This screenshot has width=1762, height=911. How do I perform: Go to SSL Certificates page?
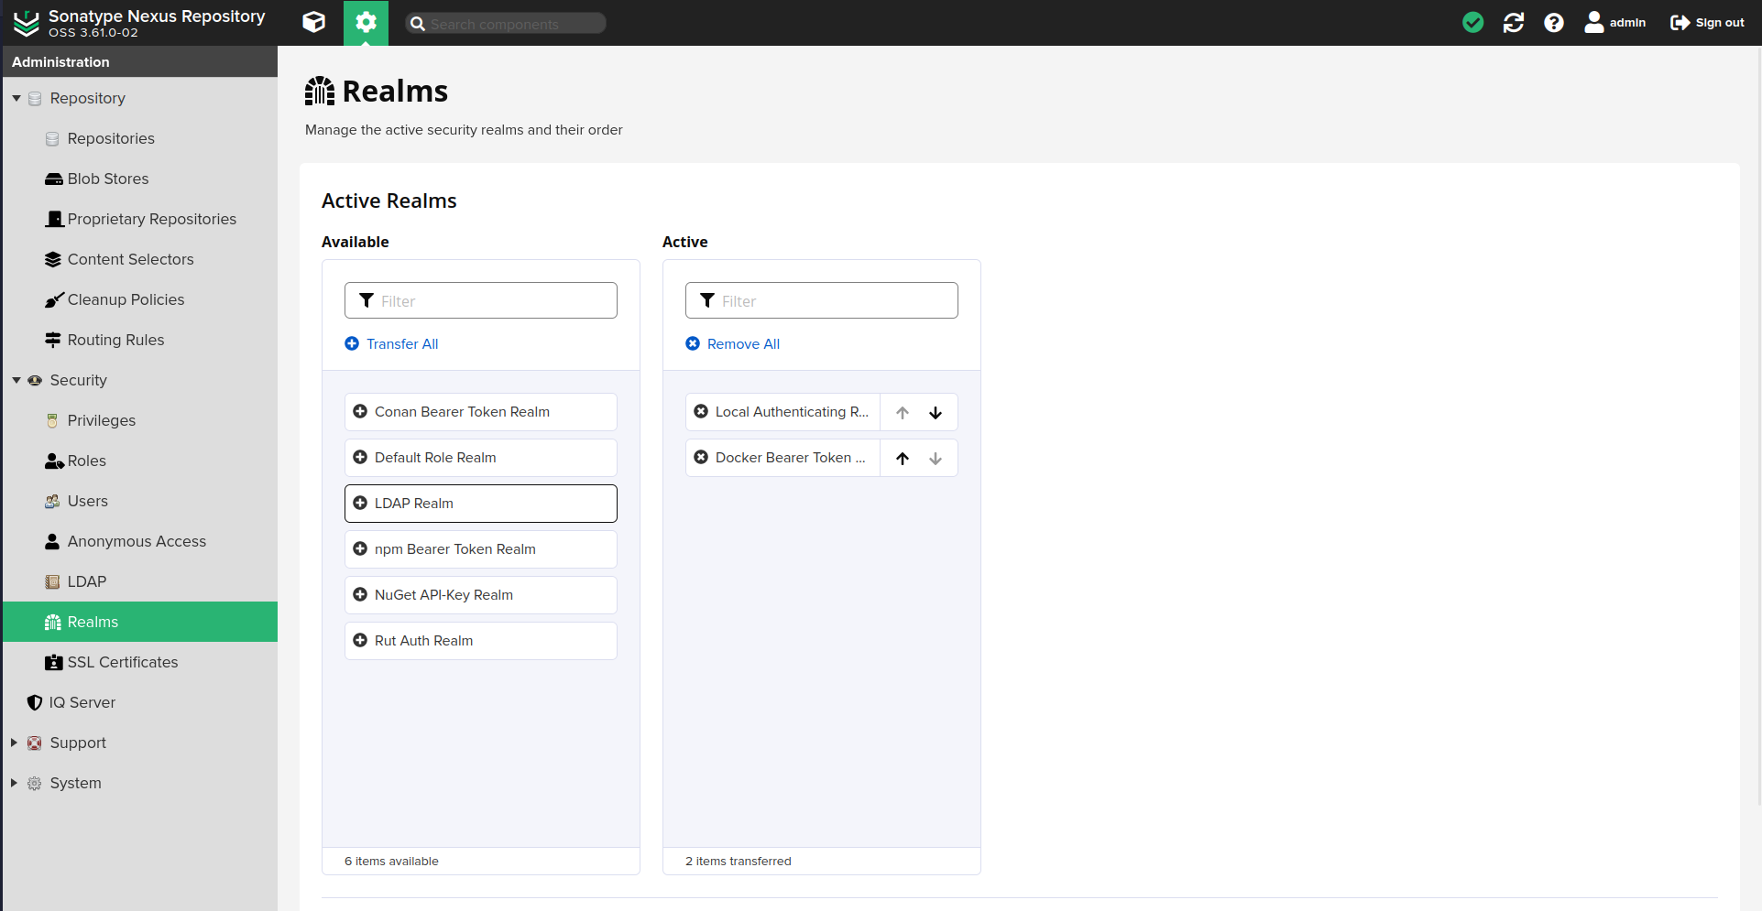click(122, 662)
